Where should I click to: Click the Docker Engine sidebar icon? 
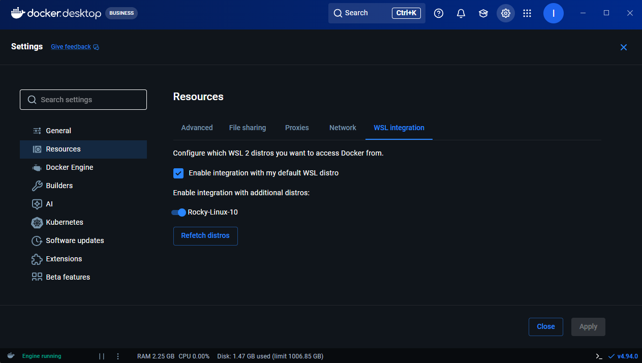pos(37,167)
